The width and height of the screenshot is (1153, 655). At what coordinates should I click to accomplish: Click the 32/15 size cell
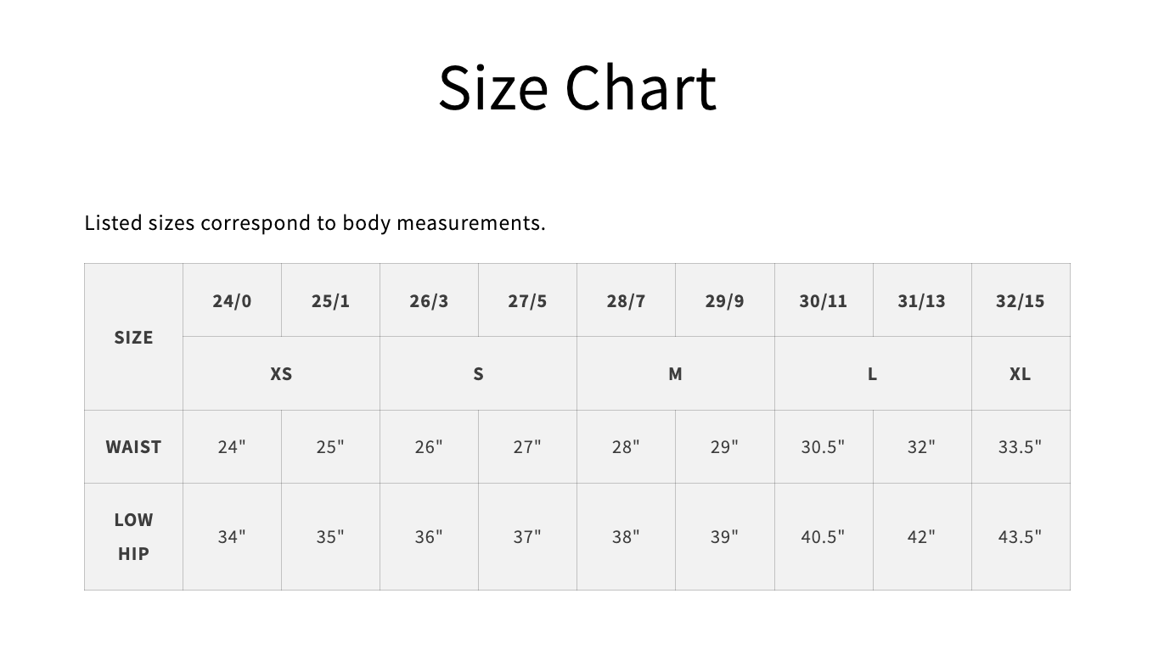tap(1020, 300)
